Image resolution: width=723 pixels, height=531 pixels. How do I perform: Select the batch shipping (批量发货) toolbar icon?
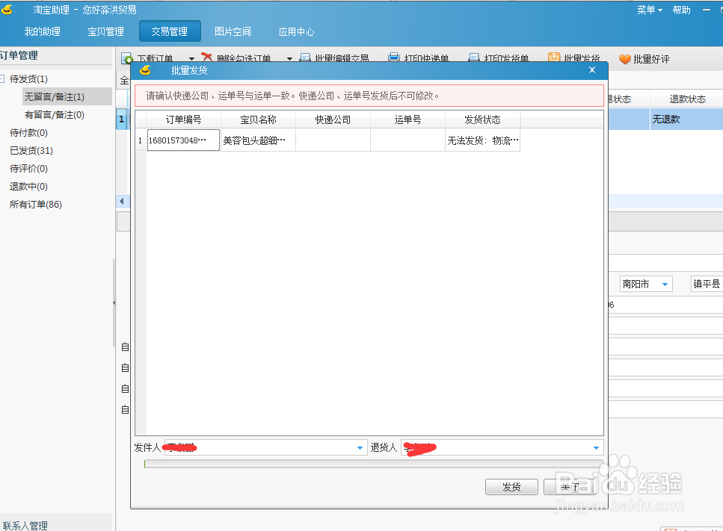553,58
